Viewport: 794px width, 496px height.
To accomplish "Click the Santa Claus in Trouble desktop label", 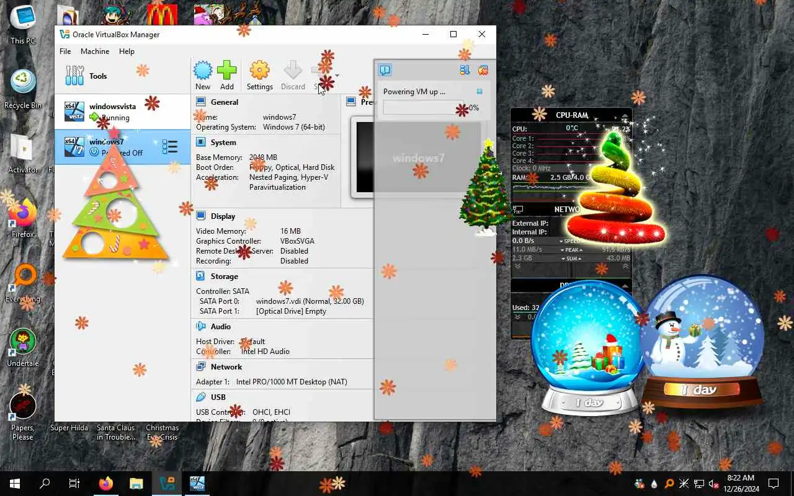I will pyautogui.click(x=115, y=432).
